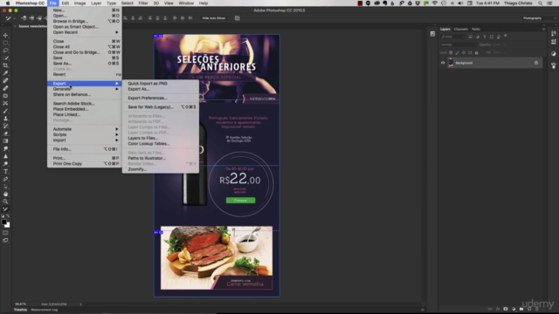
Task: Open the Adjustments panel icon
Action: (x=553, y=54)
